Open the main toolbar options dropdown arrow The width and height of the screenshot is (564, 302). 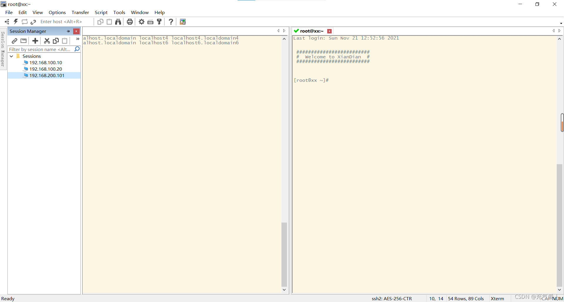point(561,23)
